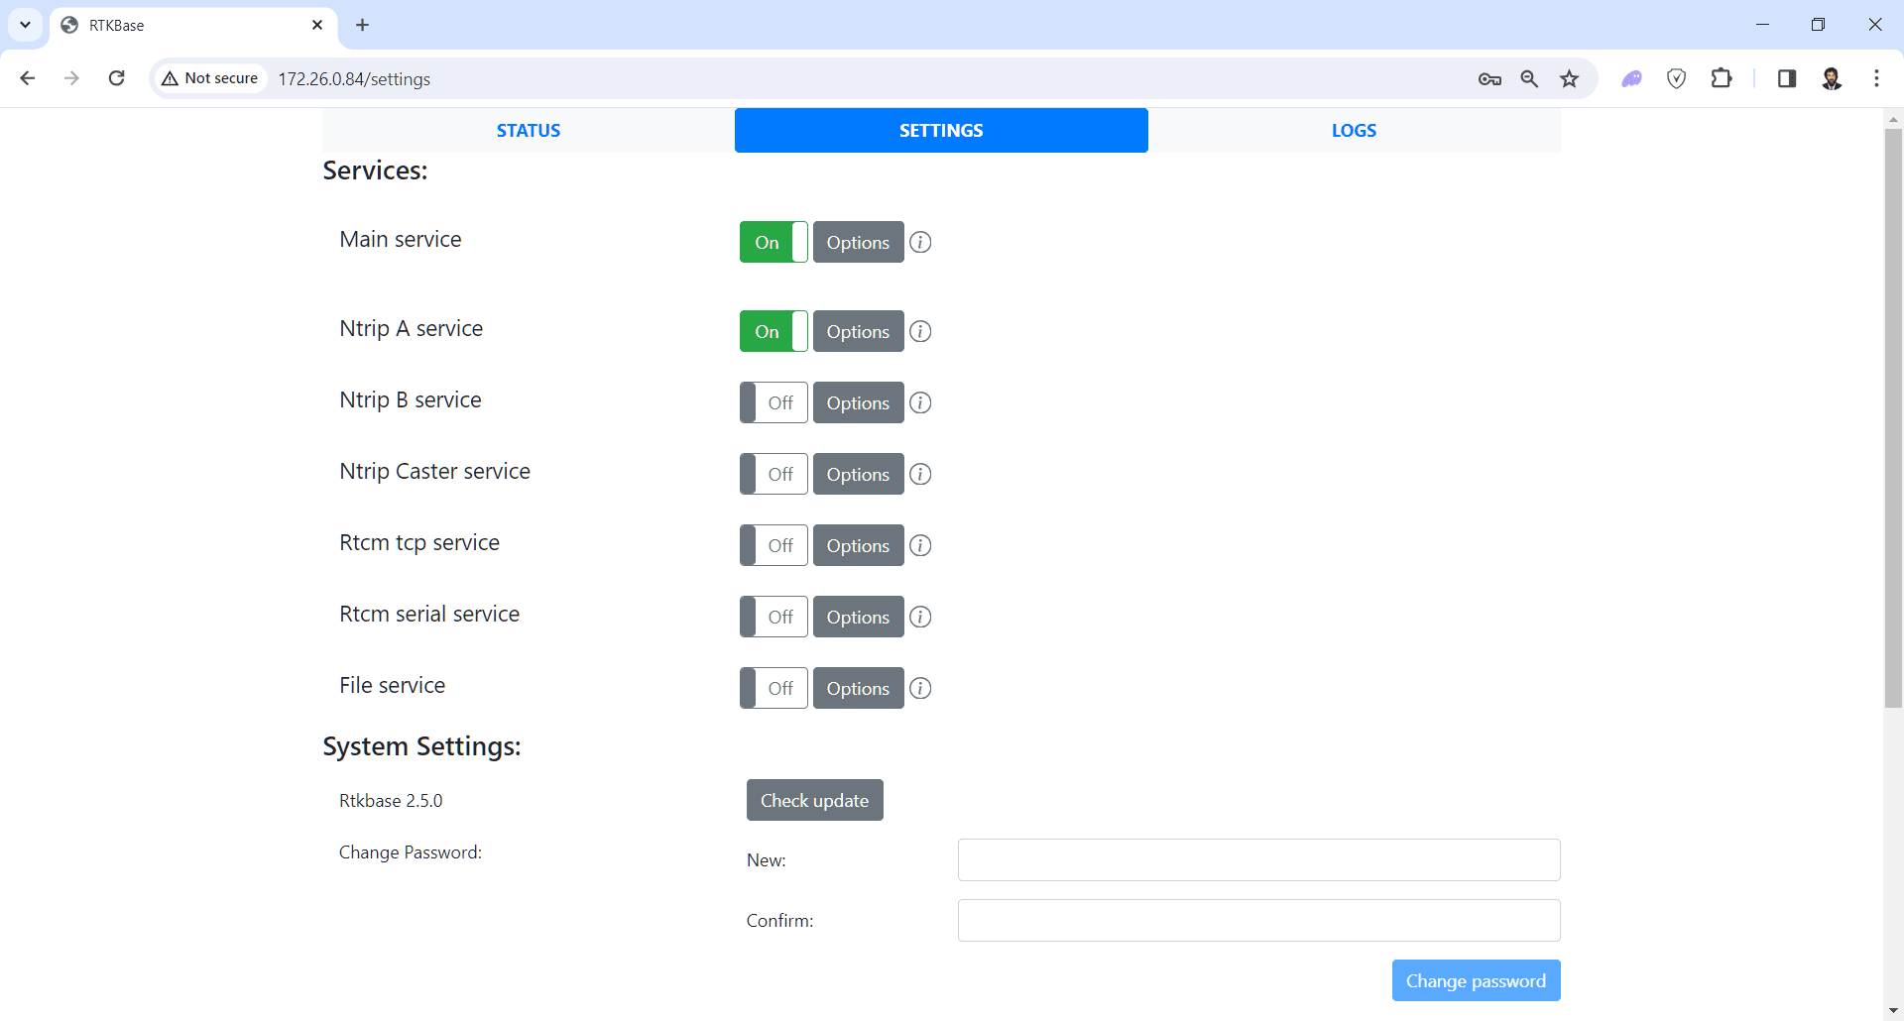Open zoom magnifier icon in address bar

coord(1529,79)
